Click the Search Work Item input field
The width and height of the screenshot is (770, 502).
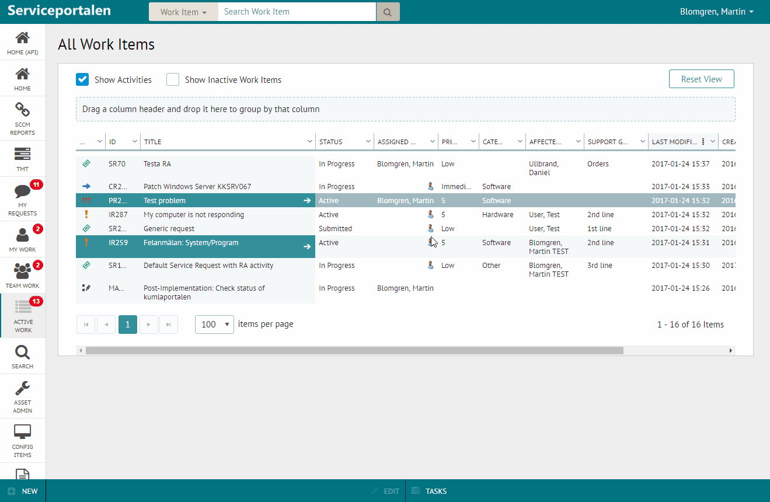coord(297,12)
